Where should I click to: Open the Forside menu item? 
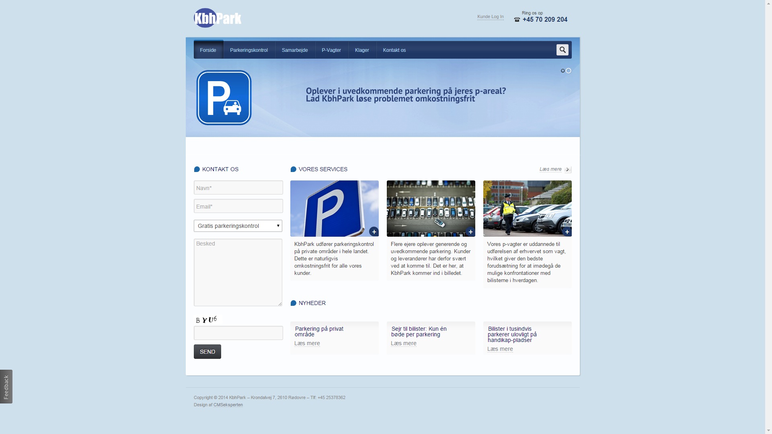pos(208,50)
